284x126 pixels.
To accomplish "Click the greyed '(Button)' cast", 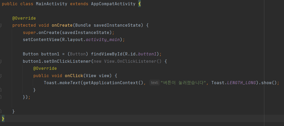I will [78, 54].
